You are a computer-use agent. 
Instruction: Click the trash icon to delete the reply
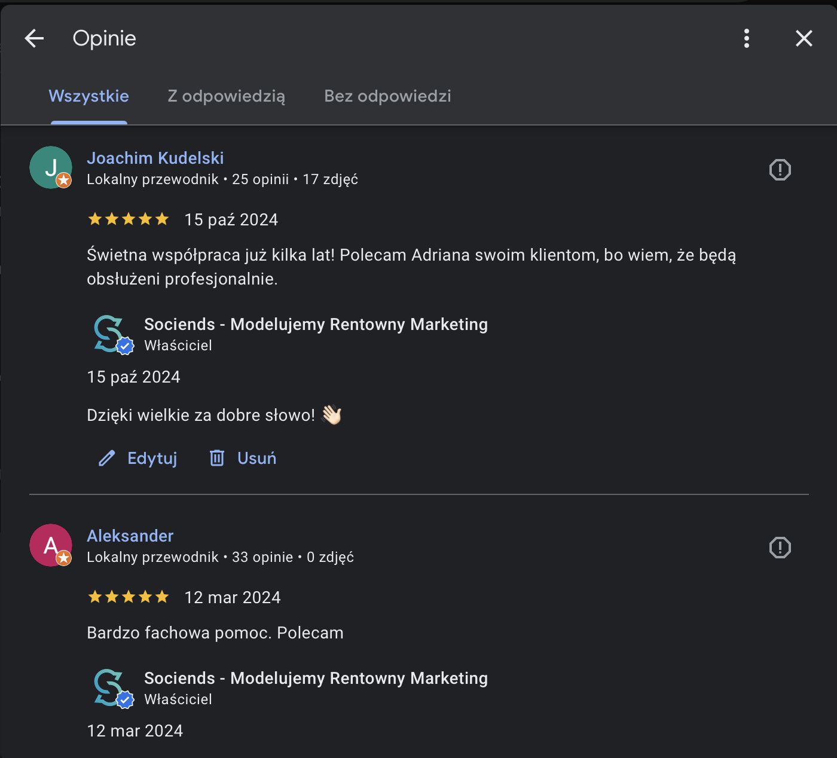click(217, 459)
